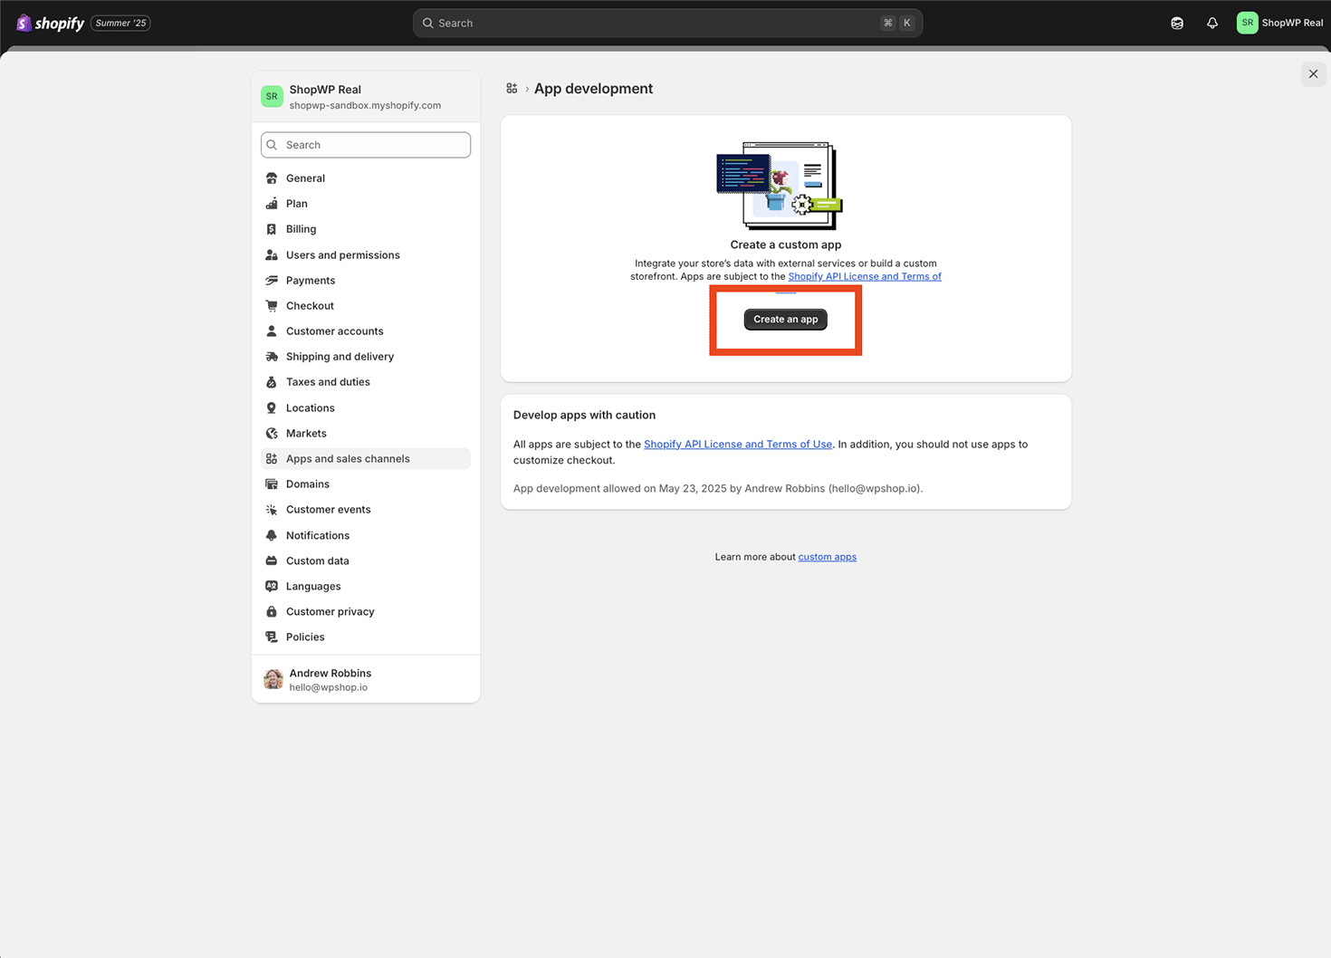1331x958 pixels.
Task: Click the Payments card icon
Action: point(272,281)
